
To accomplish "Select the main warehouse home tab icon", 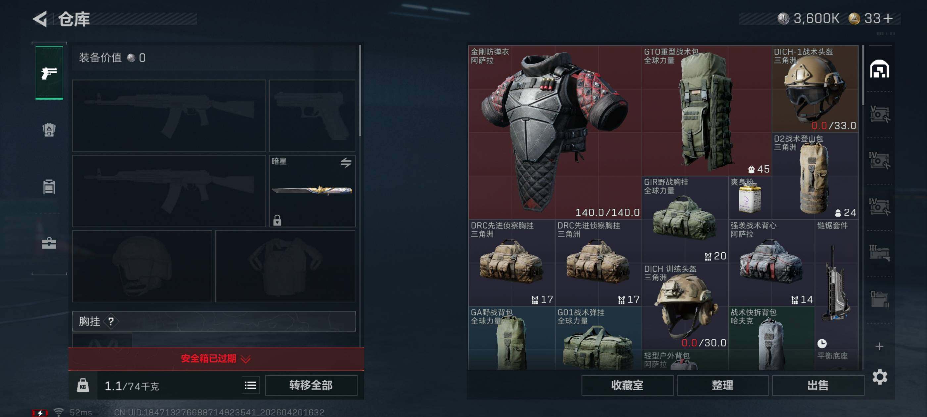I will coord(879,69).
